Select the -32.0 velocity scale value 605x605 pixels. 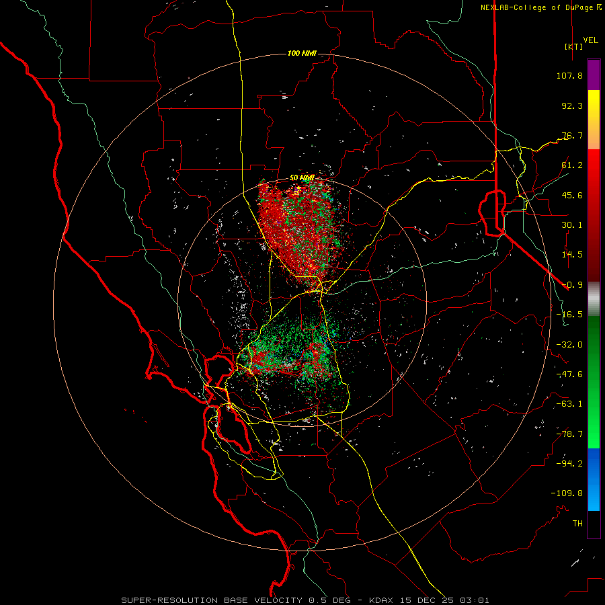569,344
